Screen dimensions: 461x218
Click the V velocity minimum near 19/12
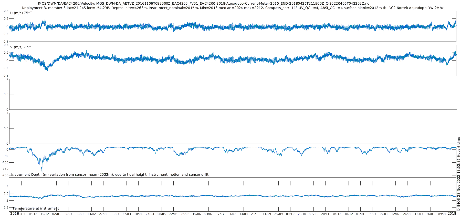tap(47, 70)
